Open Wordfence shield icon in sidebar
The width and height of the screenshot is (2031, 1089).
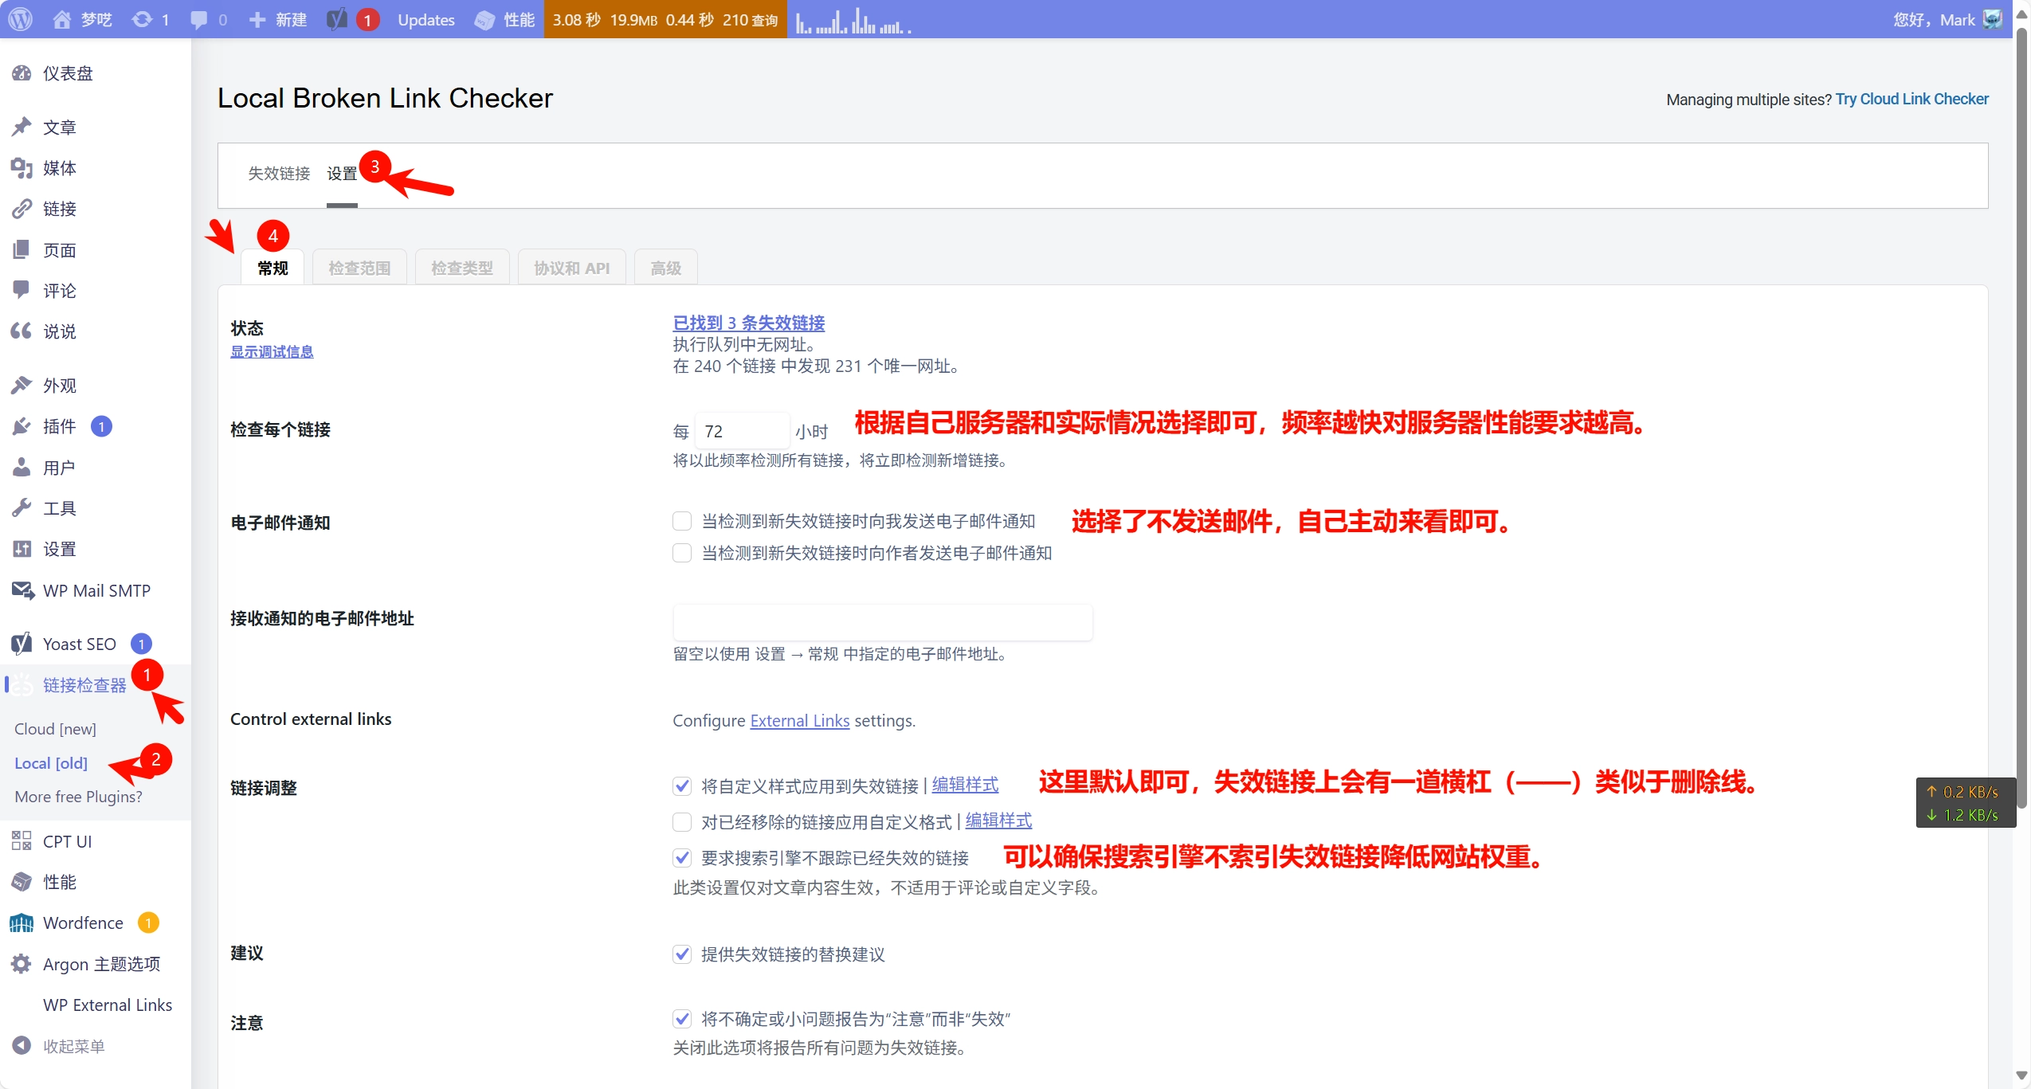(22, 923)
